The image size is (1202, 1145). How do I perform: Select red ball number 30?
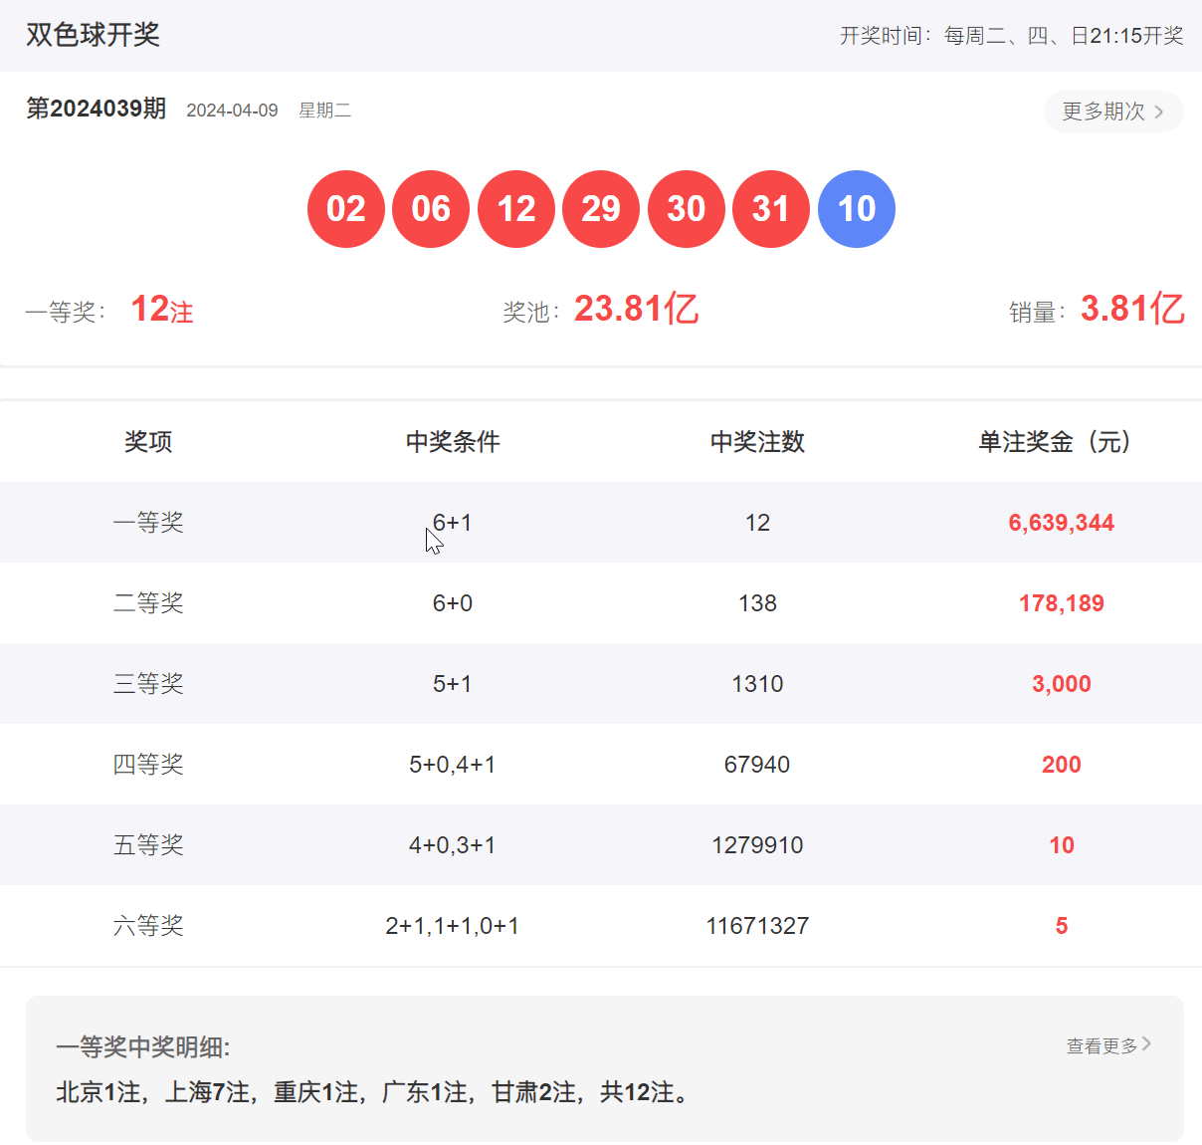687,209
